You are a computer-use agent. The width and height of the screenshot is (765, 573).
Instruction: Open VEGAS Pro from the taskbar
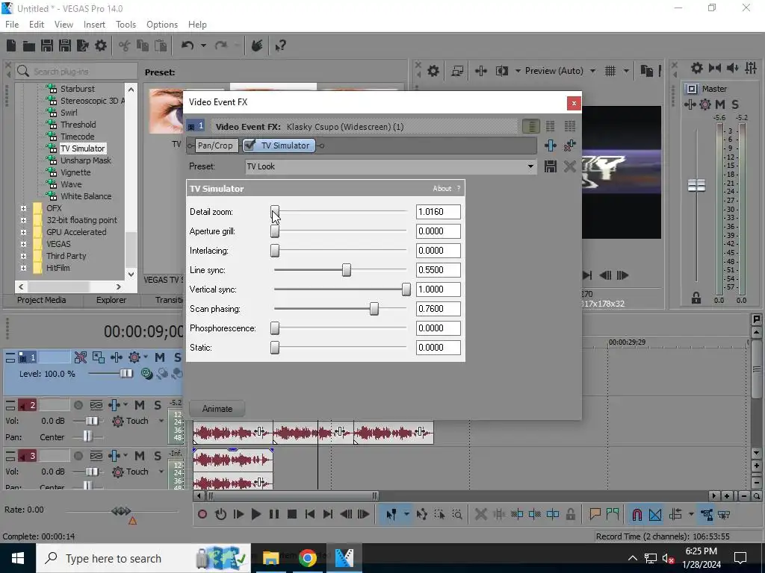click(x=344, y=558)
